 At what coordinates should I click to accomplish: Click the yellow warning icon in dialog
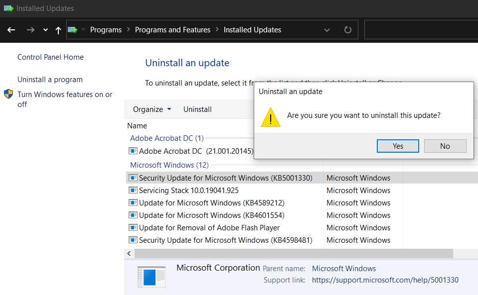pyautogui.click(x=270, y=117)
